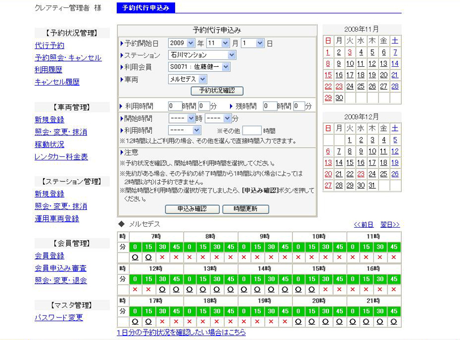Open the 利用会員 dropdown S0071
The height and width of the screenshot is (340, 460).
(199, 67)
